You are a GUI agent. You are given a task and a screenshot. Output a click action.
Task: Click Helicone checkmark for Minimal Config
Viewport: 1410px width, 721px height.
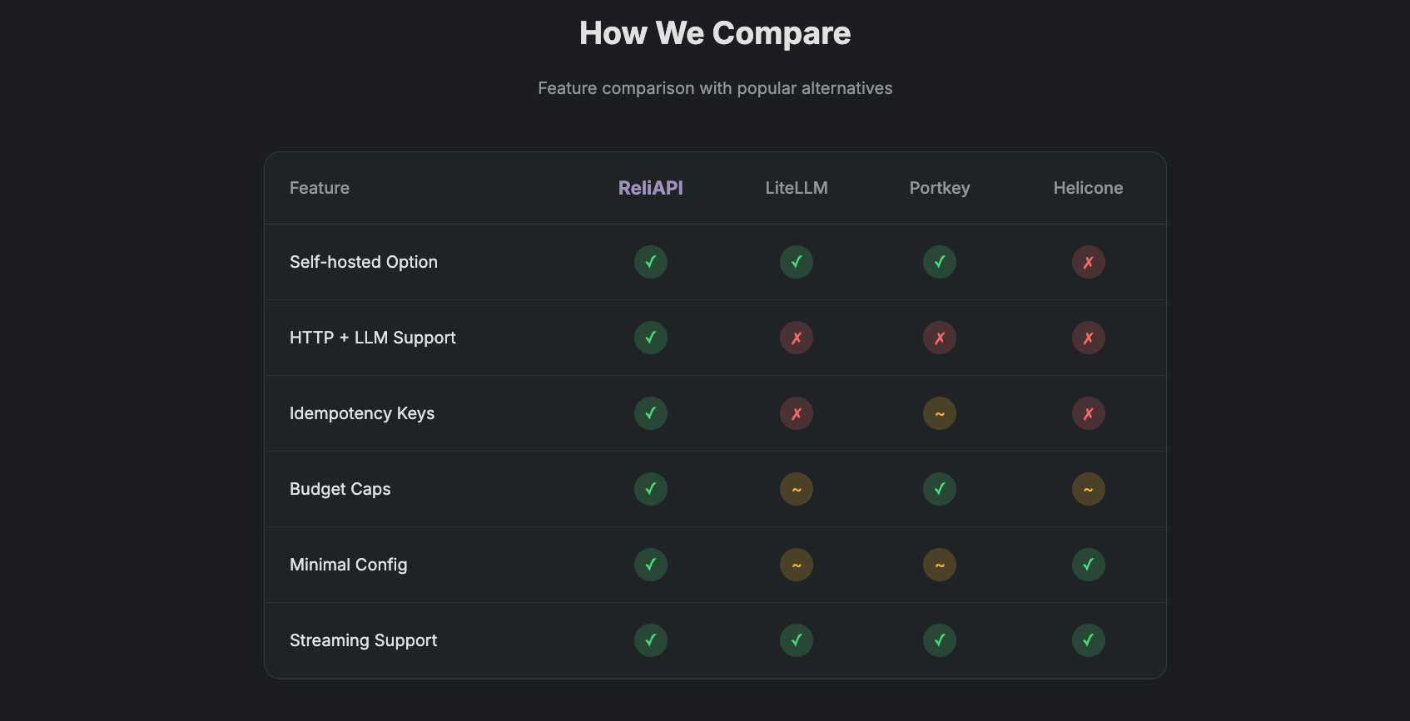pyautogui.click(x=1089, y=565)
